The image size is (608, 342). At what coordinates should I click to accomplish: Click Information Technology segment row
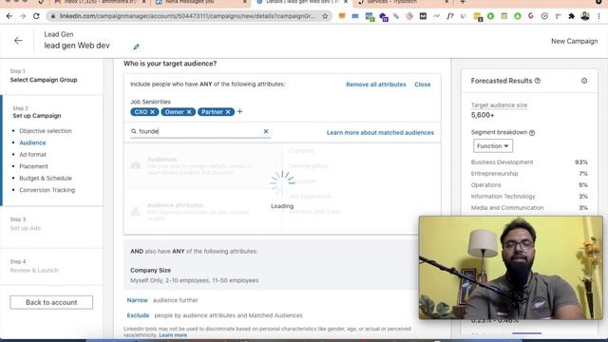pos(529,197)
